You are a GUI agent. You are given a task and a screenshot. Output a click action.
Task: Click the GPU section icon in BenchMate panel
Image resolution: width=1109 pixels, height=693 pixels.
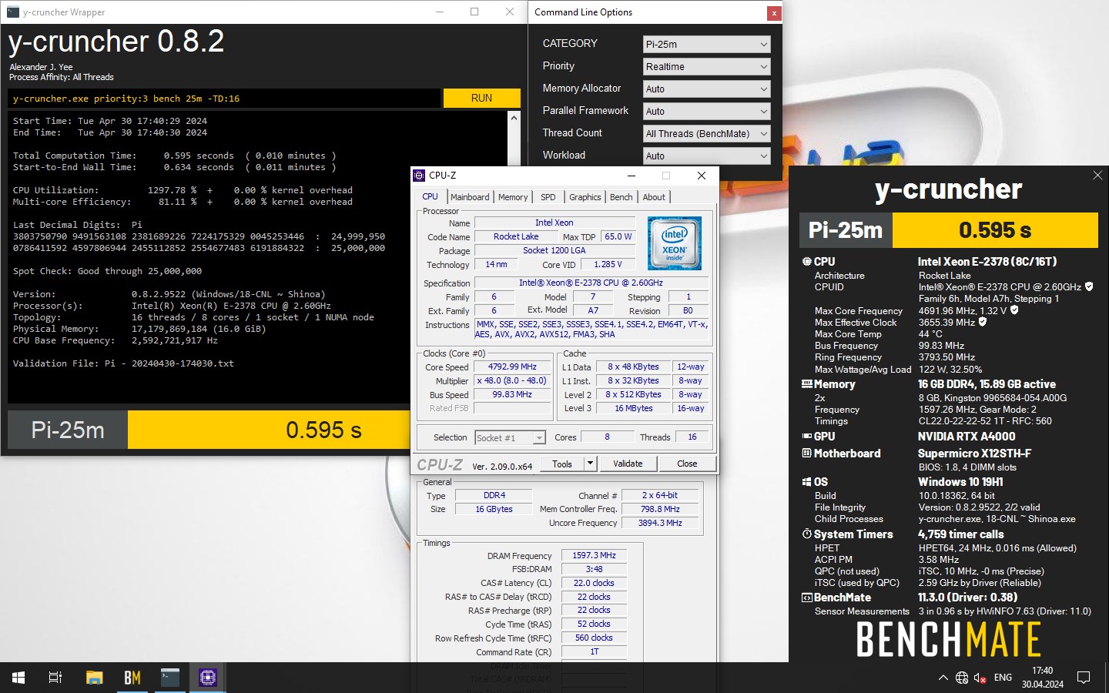(807, 436)
